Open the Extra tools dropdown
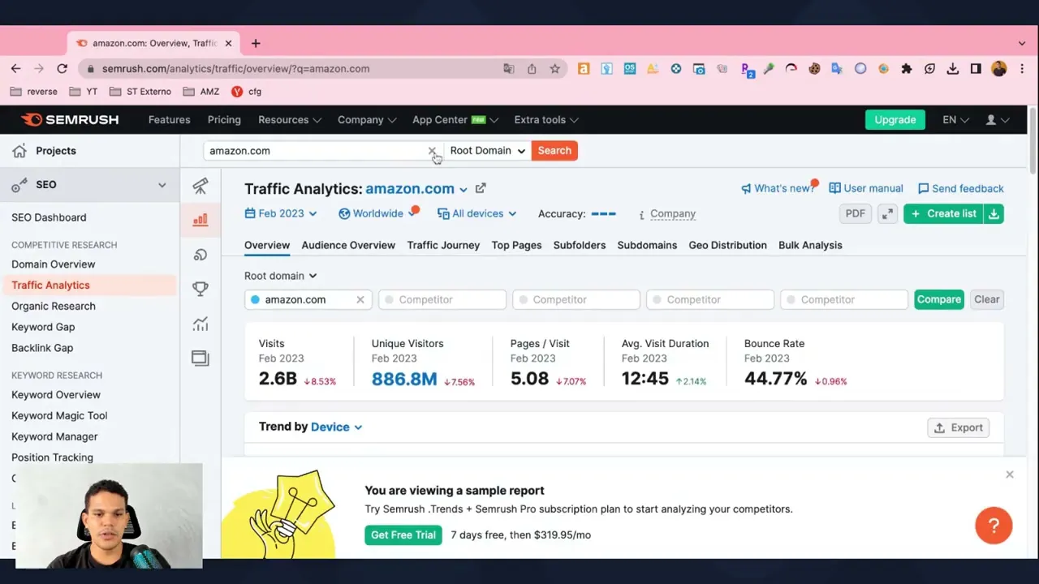The width and height of the screenshot is (1039, 584). (x=546, y=120)
